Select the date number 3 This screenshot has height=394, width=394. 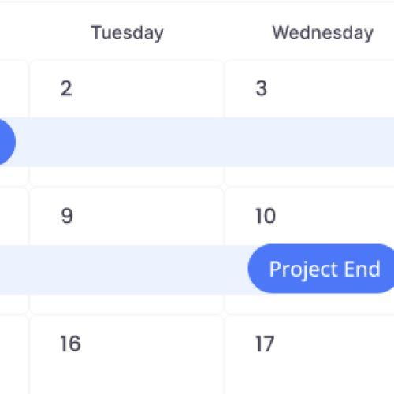tap(262, 88)
